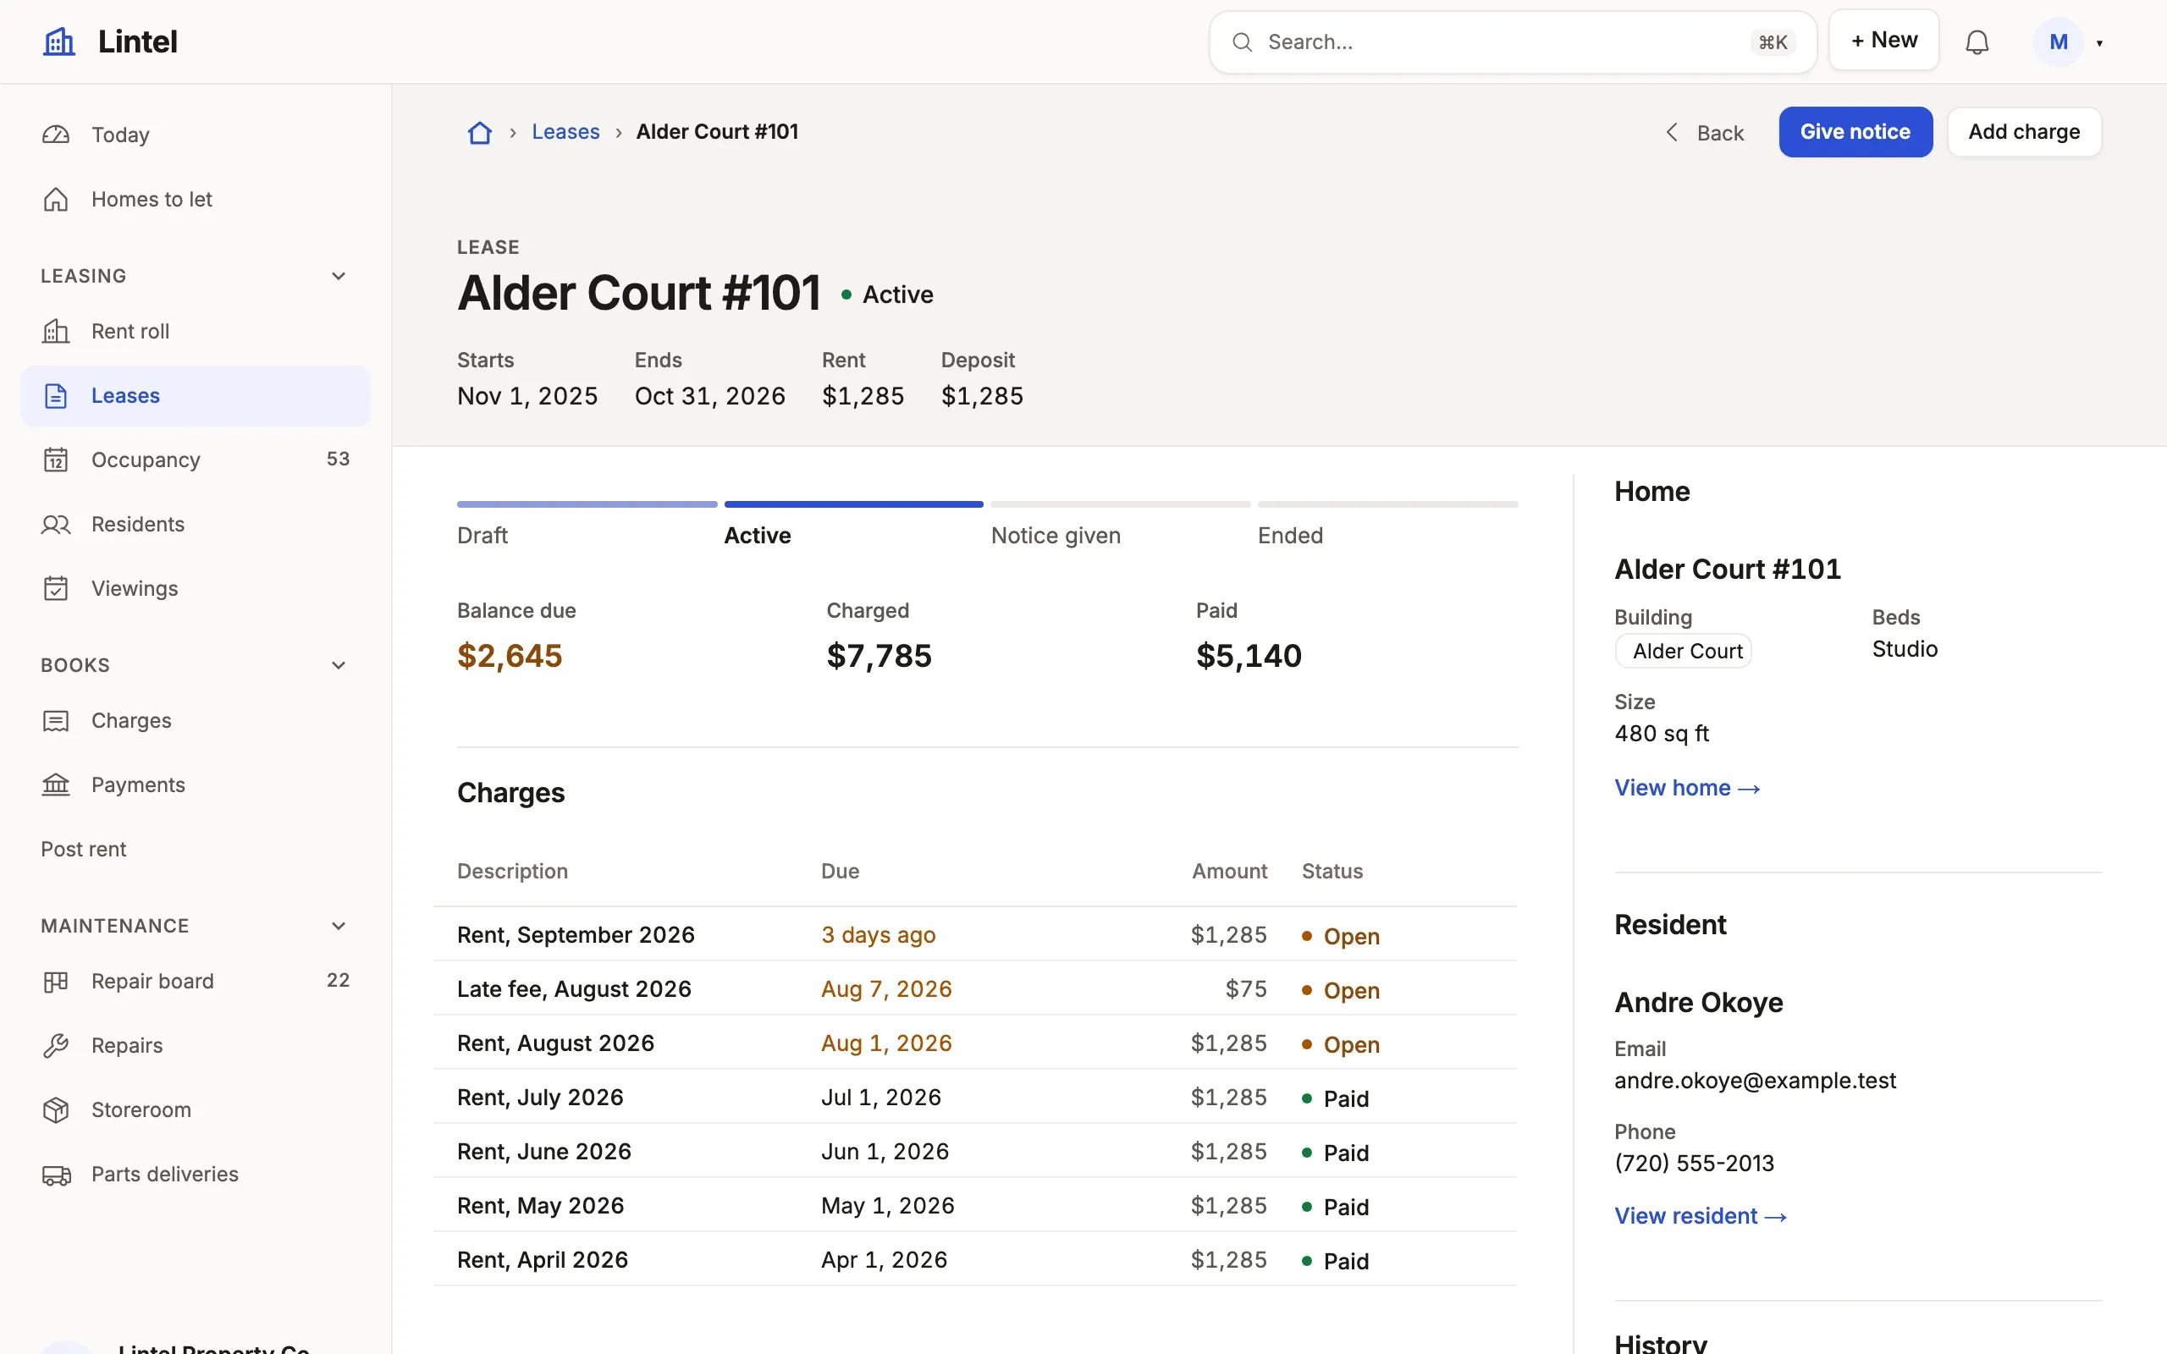This screenshot has height=1354, width=2167.
Task: Follow the View home link
Action: click(1687, 788)
